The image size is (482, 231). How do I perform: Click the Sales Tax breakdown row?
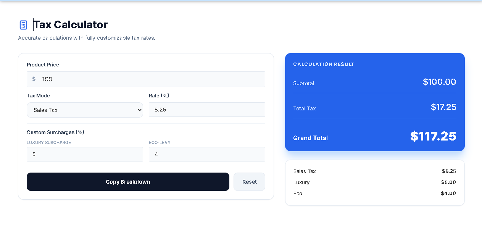coord(375,171)
